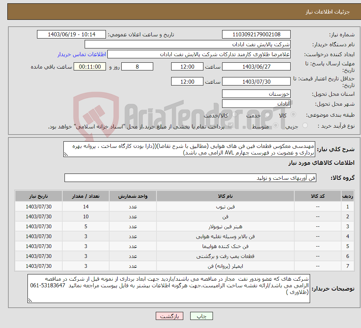The image size is (361, 328).
Task: Click the buyer organization name field
Action: click(188, 44)
